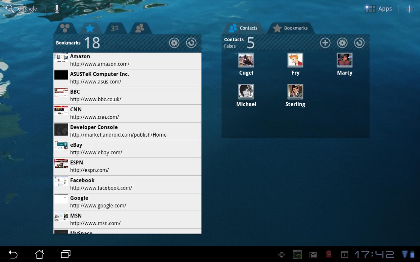Refresh the Bookmarks widget

click(x=191, y=43)
